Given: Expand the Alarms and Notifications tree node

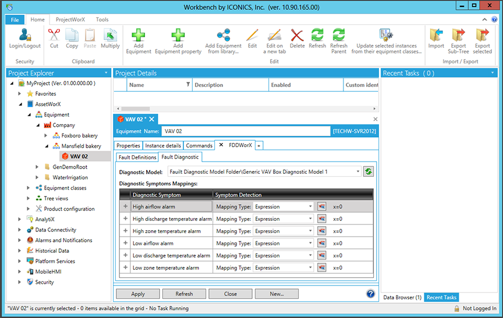Looking at the screenshot, I should (20, 240).
